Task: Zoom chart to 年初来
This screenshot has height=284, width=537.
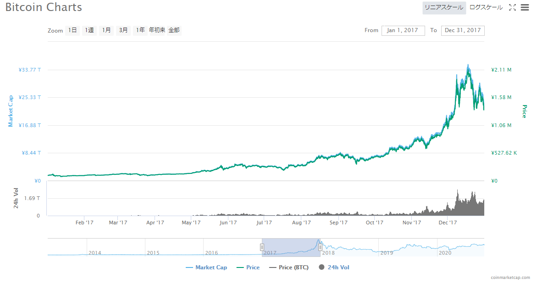Action: [157, 30]
